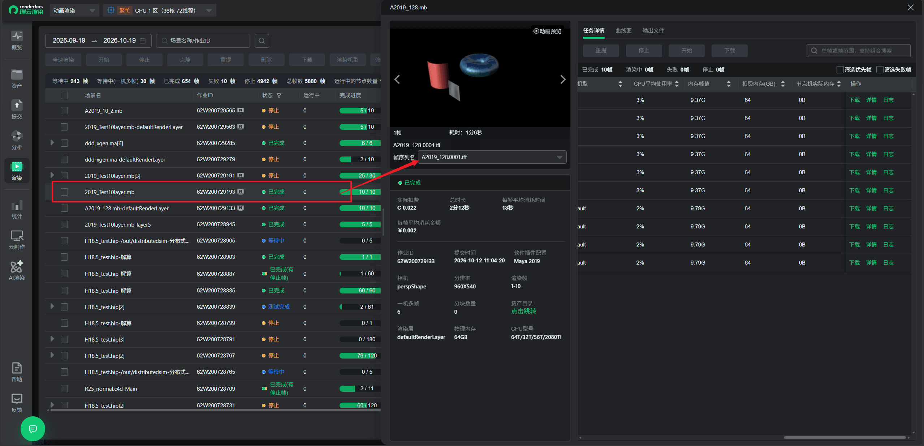Click the 状态 column filter funnel icon

tap(279, 95)
